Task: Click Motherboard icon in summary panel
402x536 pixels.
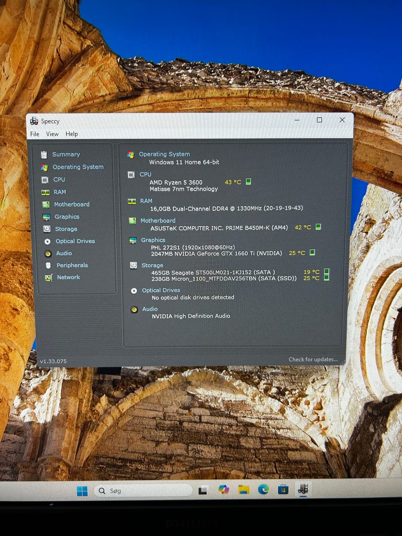Action: 132,221
